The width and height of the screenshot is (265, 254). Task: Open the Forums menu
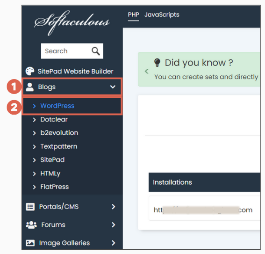tap(72, 225)
